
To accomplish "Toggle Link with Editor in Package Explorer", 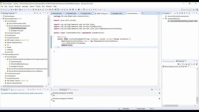I will pyautogui.click(x=37, y=13).
